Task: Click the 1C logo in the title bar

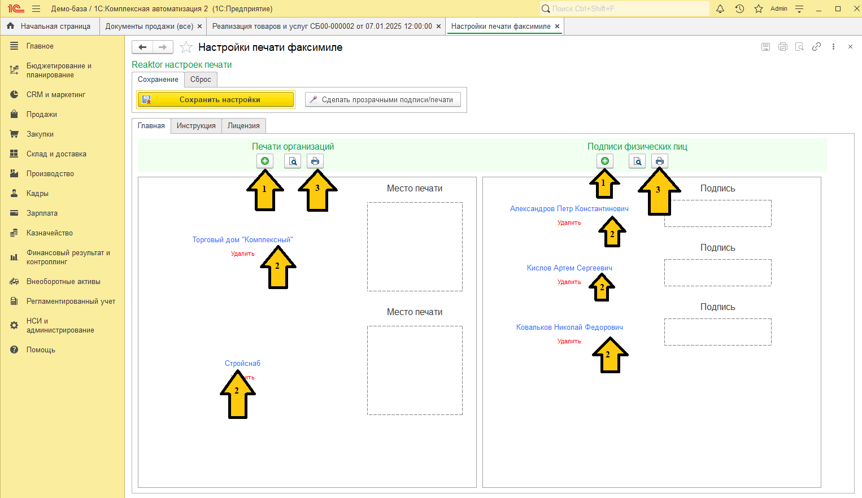Action: click(16, 8)
